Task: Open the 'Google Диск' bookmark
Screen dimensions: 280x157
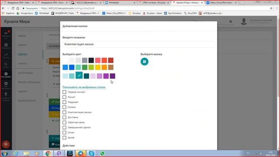Action: tap(24, 13)
